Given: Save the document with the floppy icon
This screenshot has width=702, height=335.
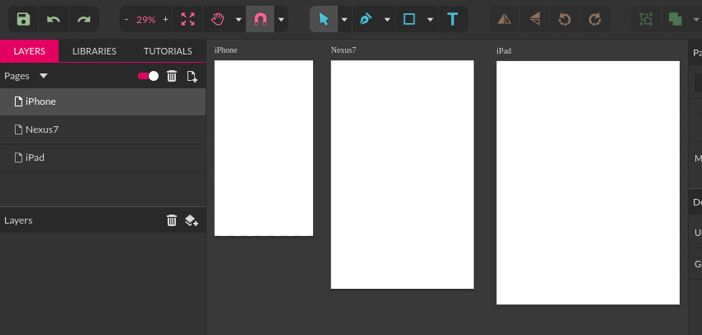Looking at the screenshot, I should 23,19.
